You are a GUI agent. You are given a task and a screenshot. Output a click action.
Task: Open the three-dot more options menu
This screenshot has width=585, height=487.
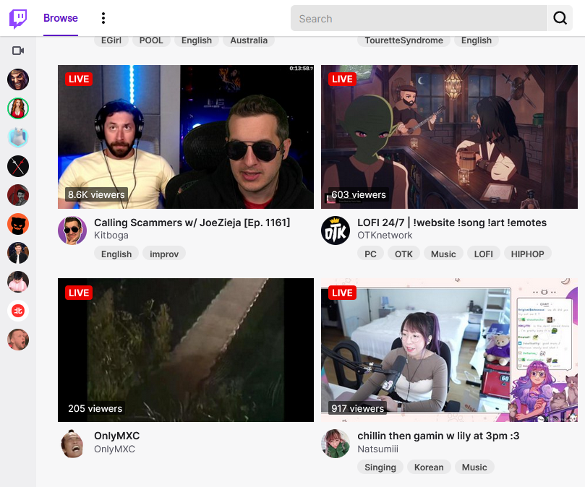coord(103,18)
